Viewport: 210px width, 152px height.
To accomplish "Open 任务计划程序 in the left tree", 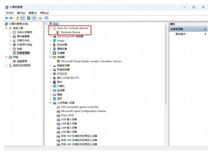I will [x=24, y=32].
